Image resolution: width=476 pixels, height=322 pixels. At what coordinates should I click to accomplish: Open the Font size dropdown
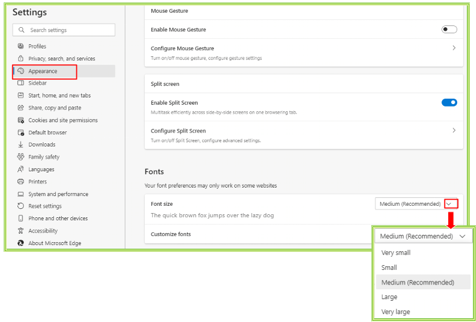coord(451,204)
